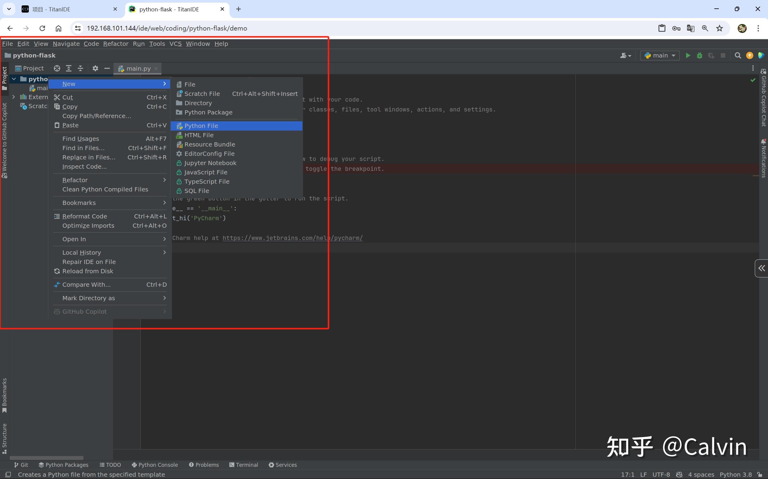This screenshot has height=479, width=768.
Task: Close the main.py editor tab
Action: 156,68
